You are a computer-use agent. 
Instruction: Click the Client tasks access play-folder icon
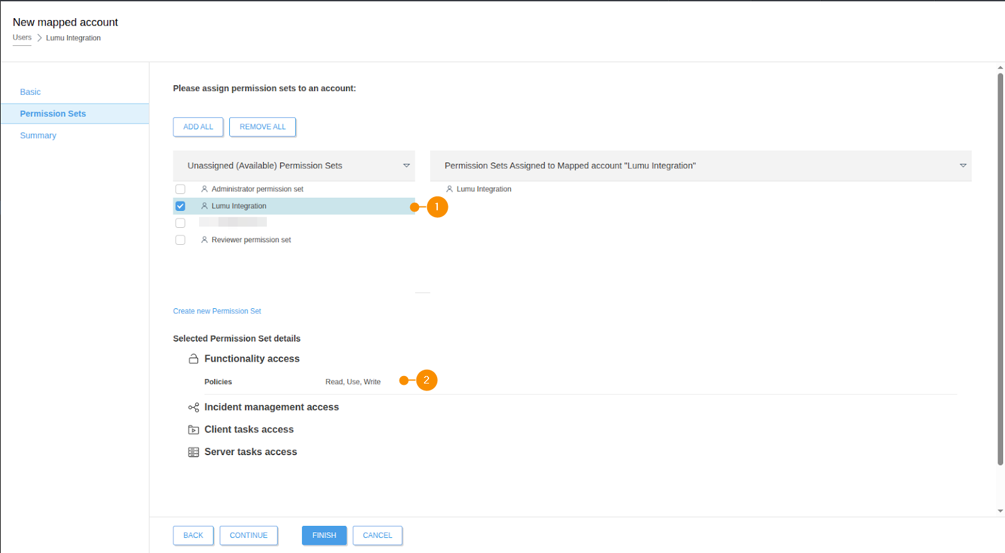(x=193, y=430)
